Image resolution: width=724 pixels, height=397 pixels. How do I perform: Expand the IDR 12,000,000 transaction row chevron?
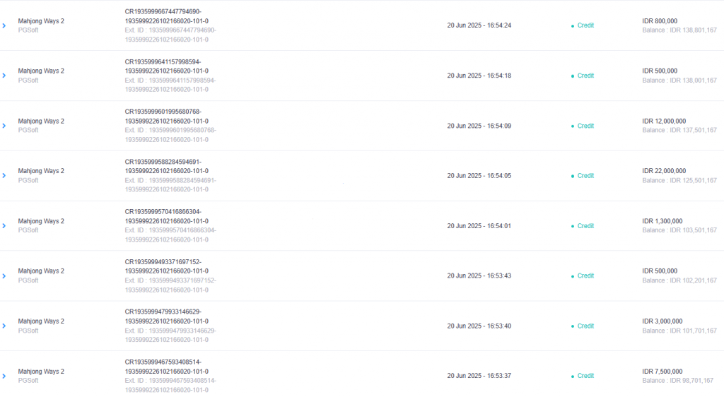pyautogui.click(x=4, y=126)
